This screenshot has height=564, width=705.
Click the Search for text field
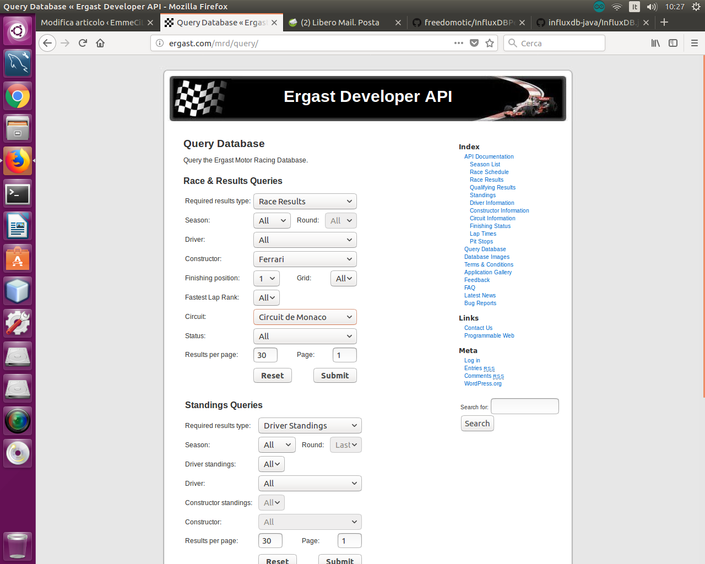point(525,406)
